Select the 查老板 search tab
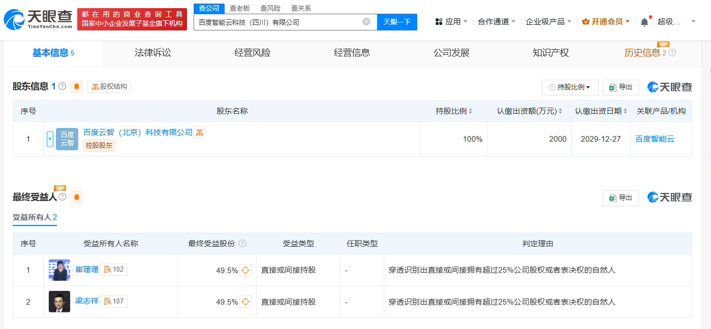 click(239, 8)
